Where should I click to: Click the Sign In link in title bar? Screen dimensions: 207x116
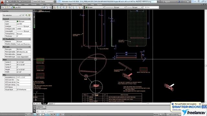click(x=167, y=1)
